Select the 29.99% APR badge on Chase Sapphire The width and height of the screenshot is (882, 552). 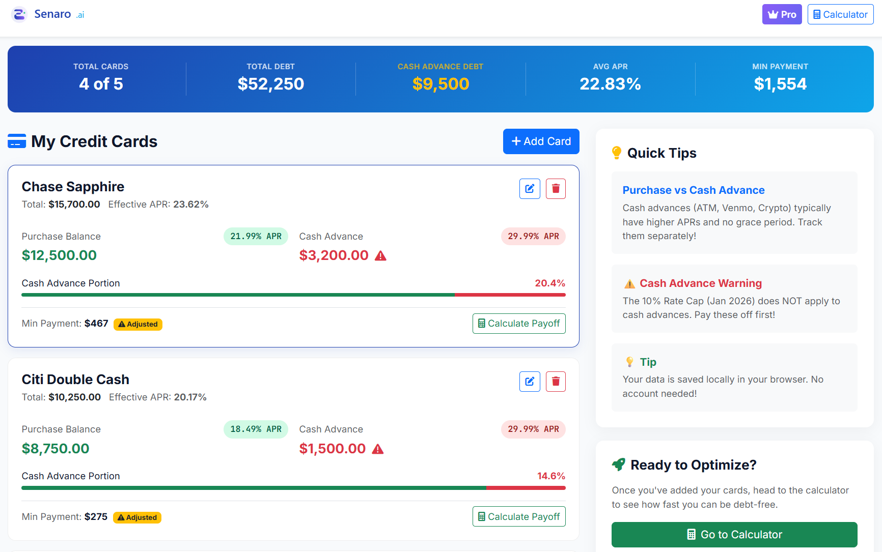pyautogui.click(x=533, y=236)
